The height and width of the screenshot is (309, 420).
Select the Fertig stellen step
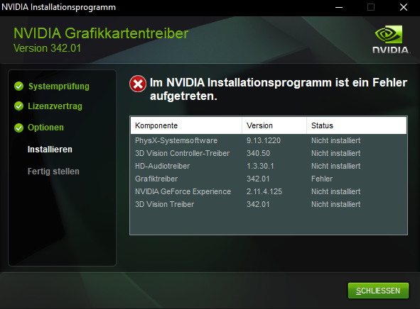[53, 172]
